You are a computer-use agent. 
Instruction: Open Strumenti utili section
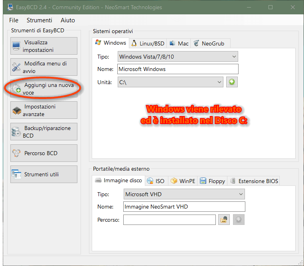pos(44,174)
